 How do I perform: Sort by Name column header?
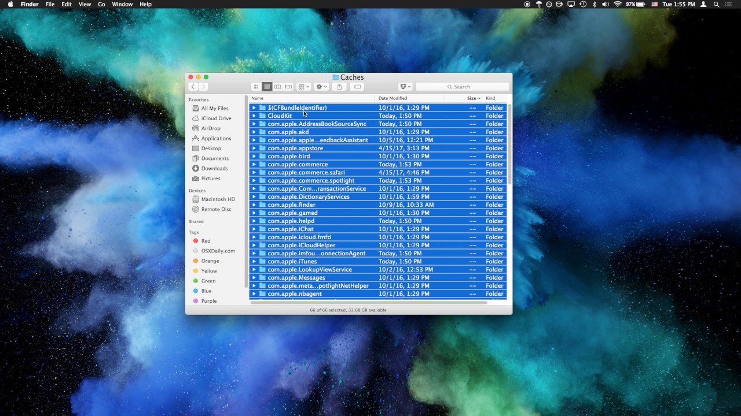point(312,98)
